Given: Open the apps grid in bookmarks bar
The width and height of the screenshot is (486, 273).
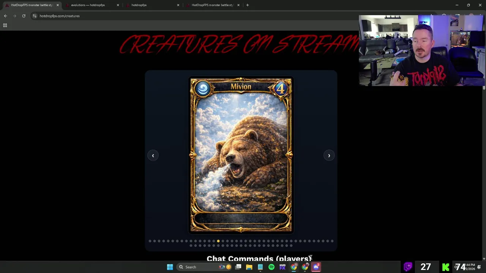Looking at the screenshot, I should pos(5,25).
